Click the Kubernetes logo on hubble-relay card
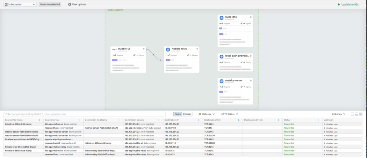The height and width of the screenshot is (158, 367). (168, 49)
